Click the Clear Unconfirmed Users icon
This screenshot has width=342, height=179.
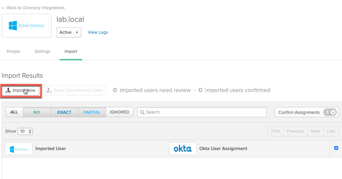[x=49, y=90]
